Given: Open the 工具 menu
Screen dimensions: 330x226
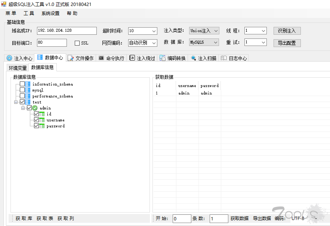Looking at the screenshot, I should [29, 13].
